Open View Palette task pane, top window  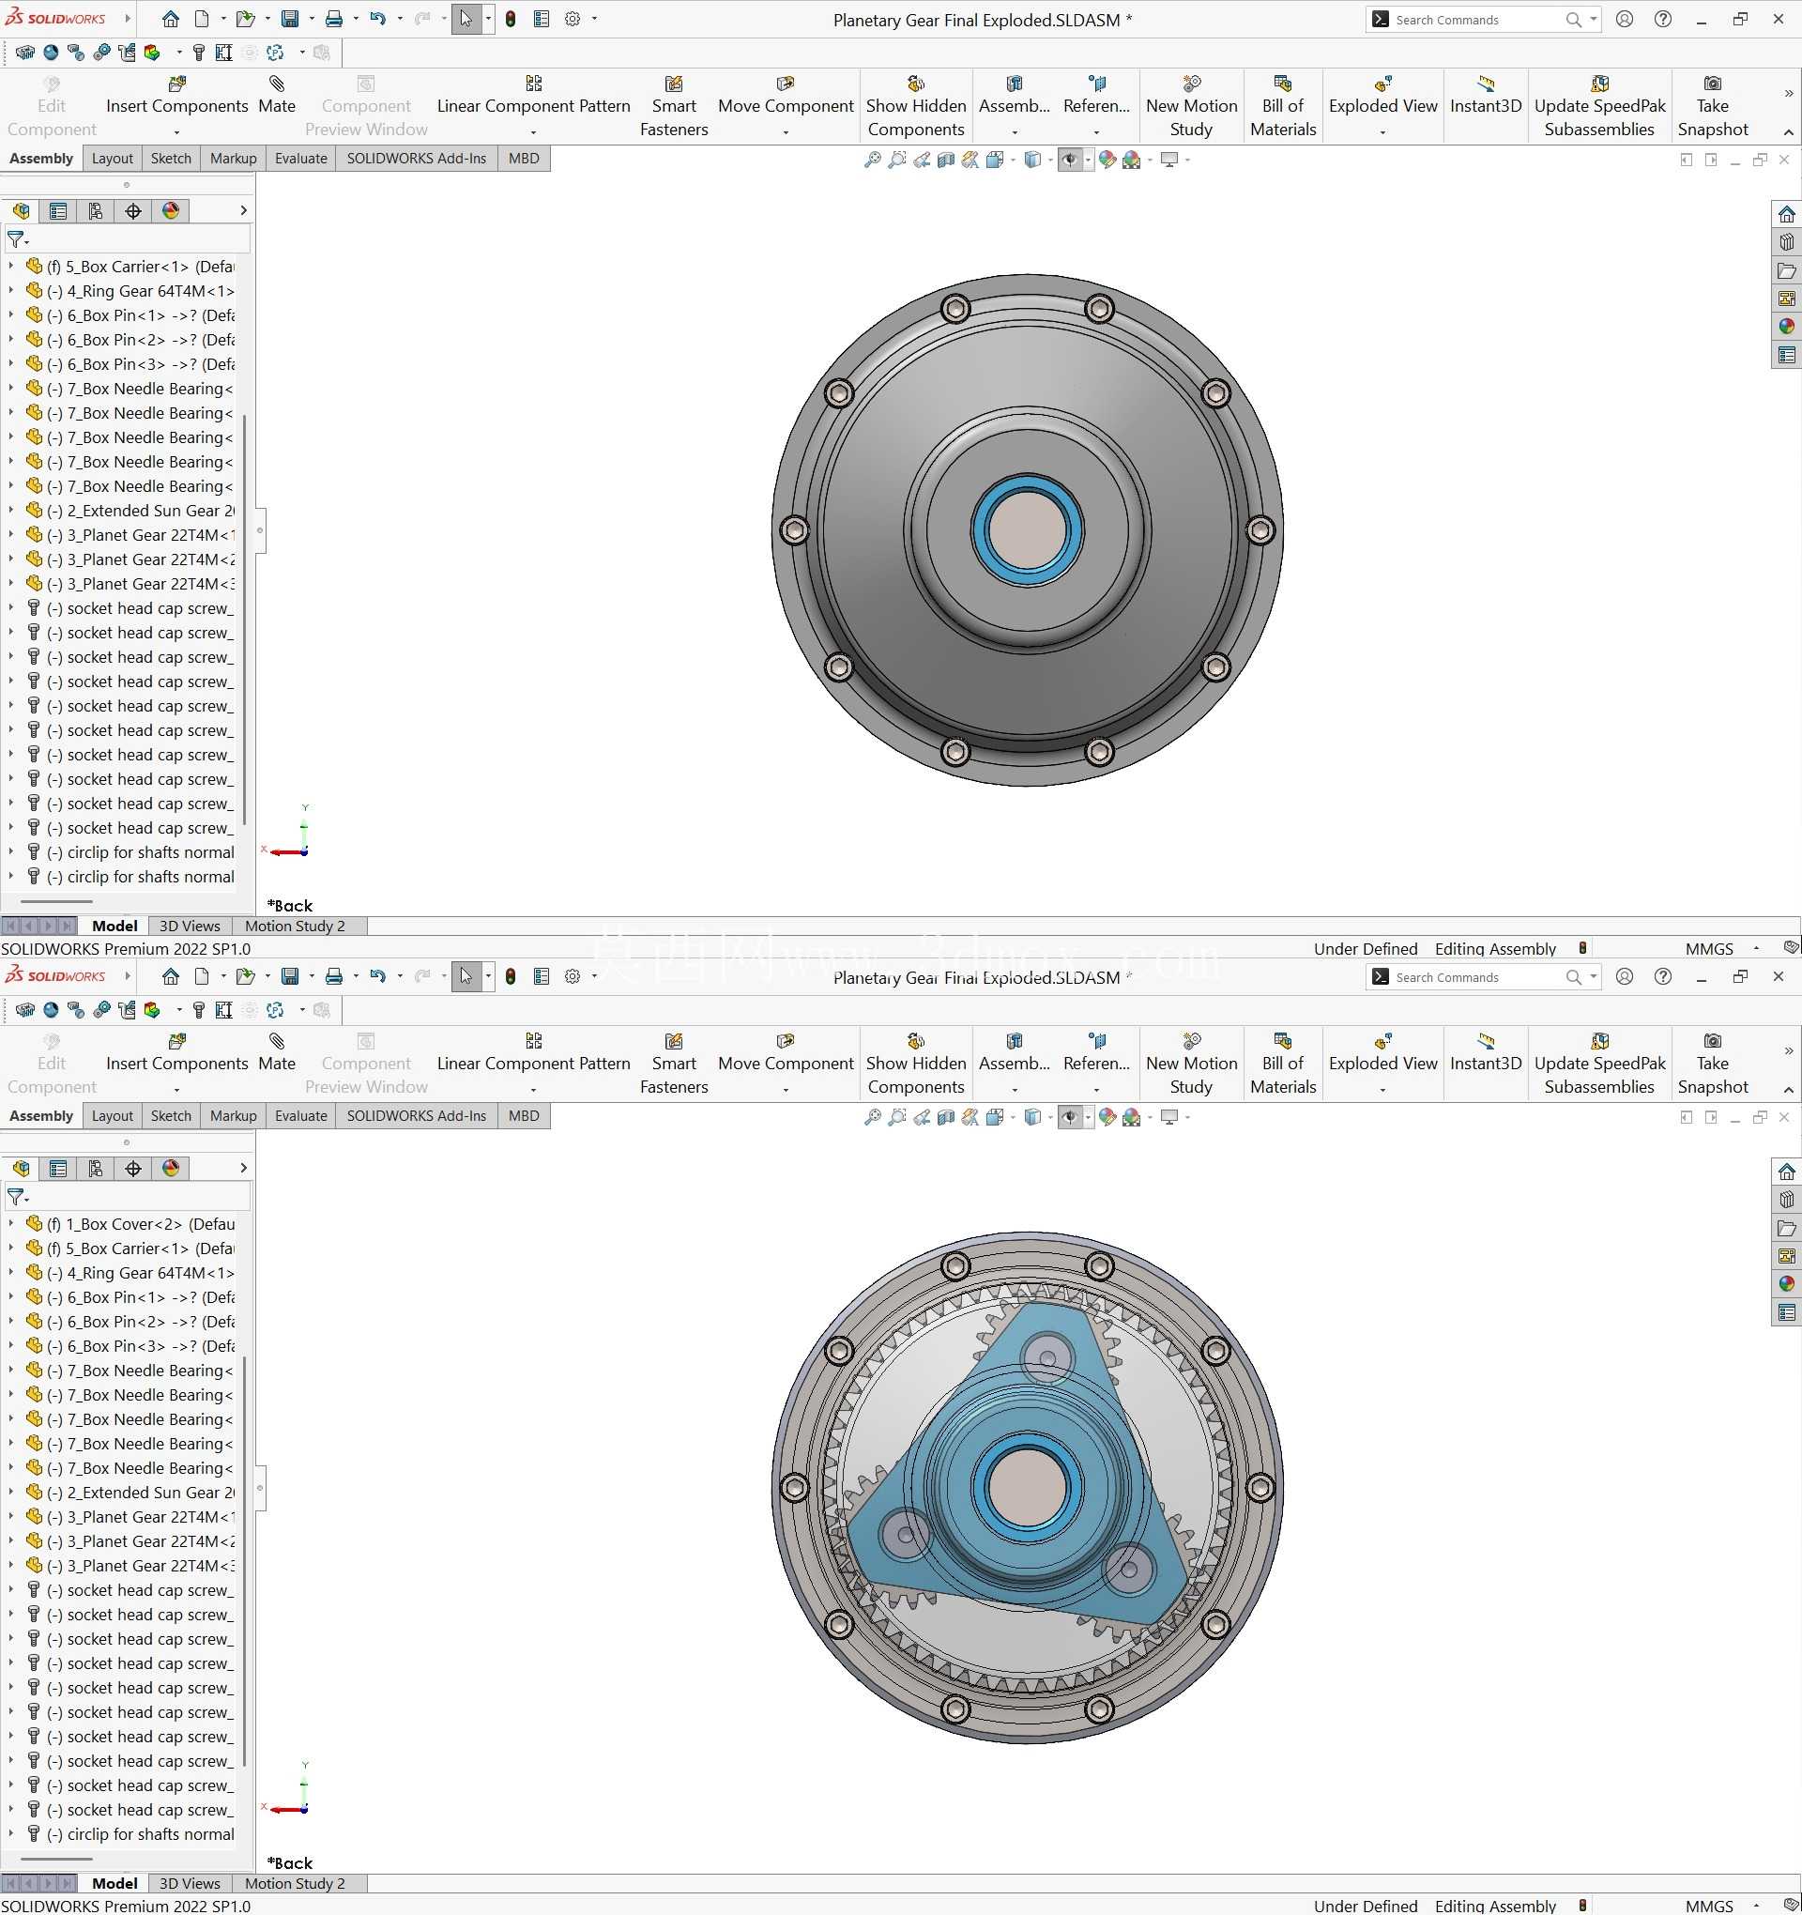tap(1787, 299)
